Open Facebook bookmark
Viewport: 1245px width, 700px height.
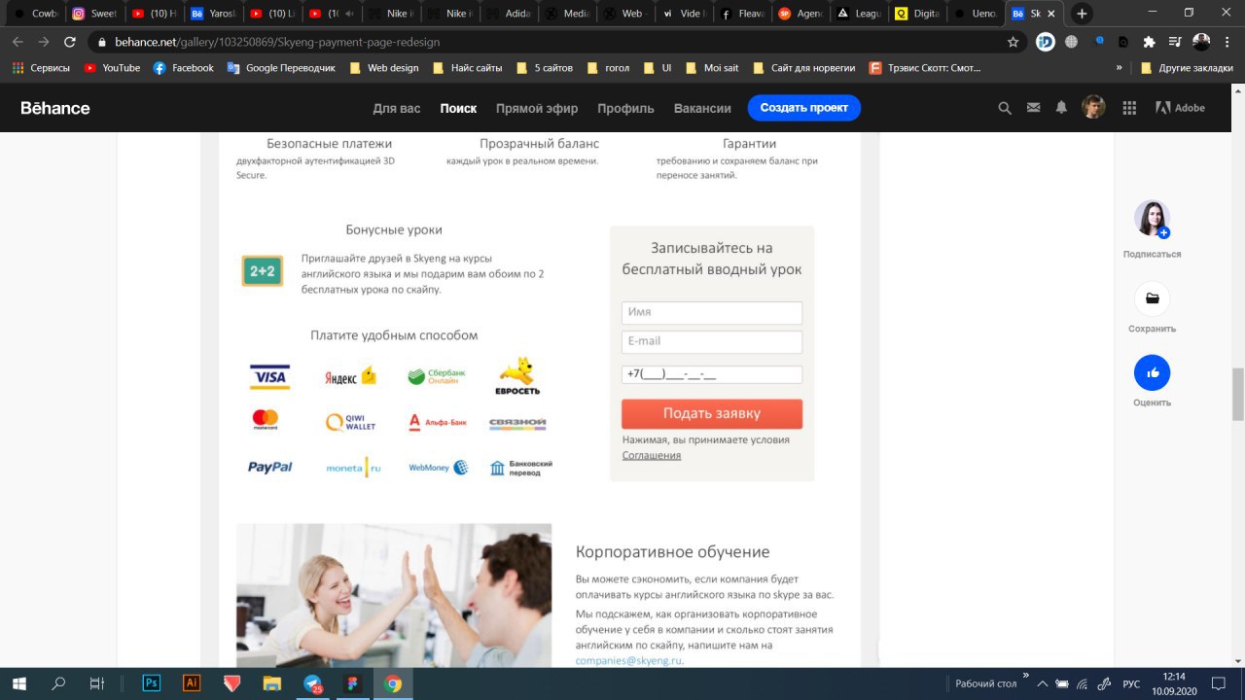click(183, 68)
